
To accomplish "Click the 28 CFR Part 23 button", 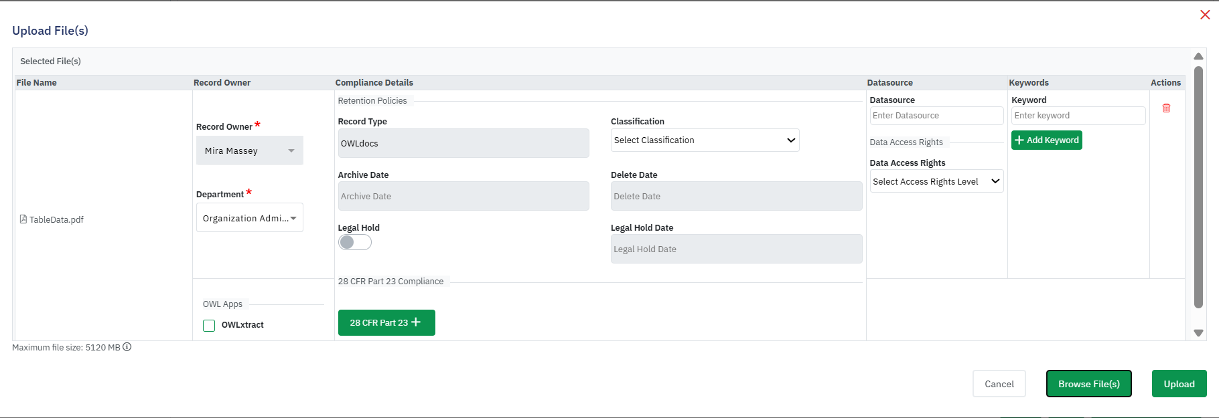I will [x=386, y=322].
